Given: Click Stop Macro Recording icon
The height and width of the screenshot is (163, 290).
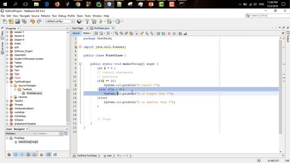Looking at the screenshot, I should tap(174, 33).
